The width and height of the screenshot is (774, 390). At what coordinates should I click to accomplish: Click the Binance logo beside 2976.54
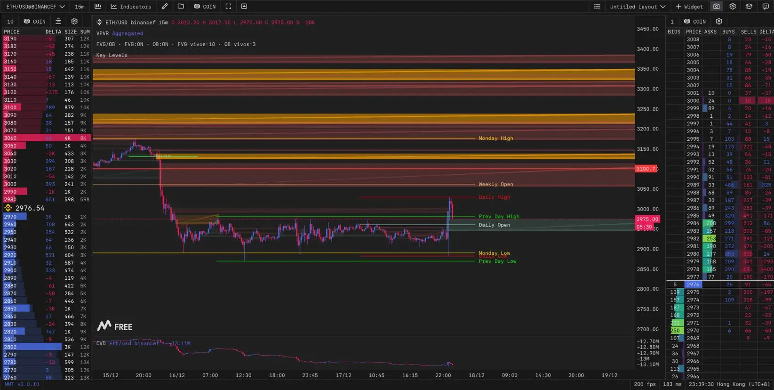(x=8, y=208)
